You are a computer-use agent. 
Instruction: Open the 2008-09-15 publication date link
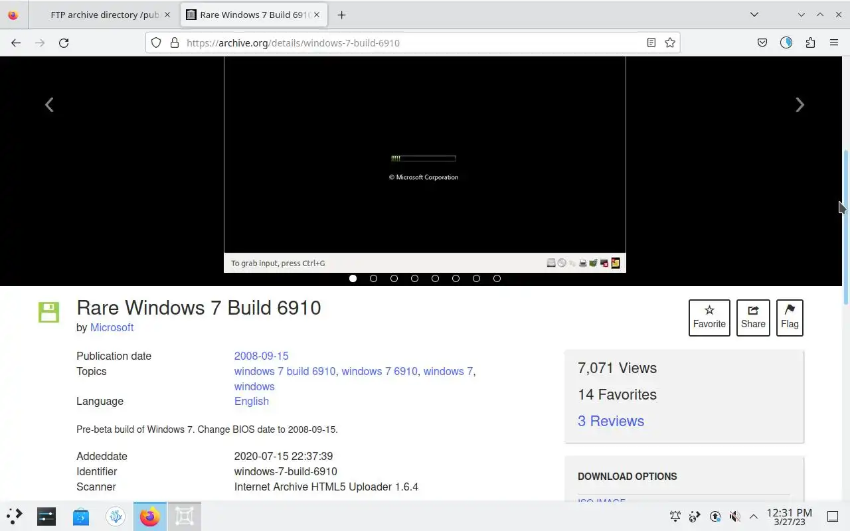click(x=261, y=356)
